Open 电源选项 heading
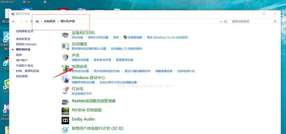Image resolution: width=286 pixels, height=134 pixels. 80,67
